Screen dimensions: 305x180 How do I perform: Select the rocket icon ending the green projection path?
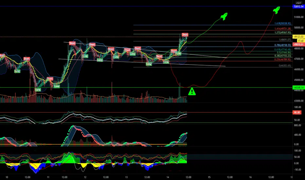point(224,16)
